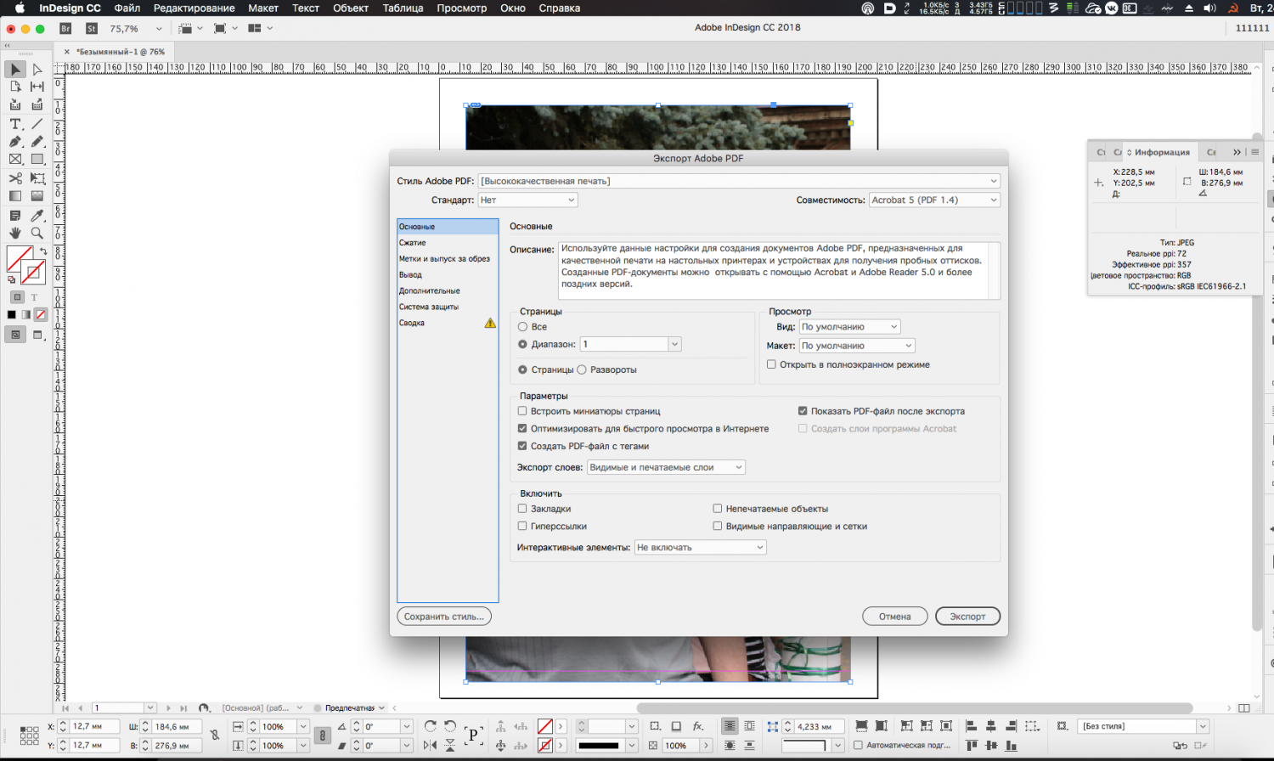1274x761 pixels.
Task: Select the Hand tool
Action: tap(15, 233)
